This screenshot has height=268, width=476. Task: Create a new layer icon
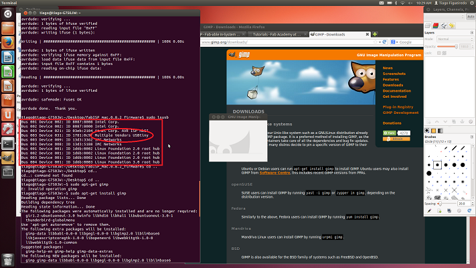point(428,121)
